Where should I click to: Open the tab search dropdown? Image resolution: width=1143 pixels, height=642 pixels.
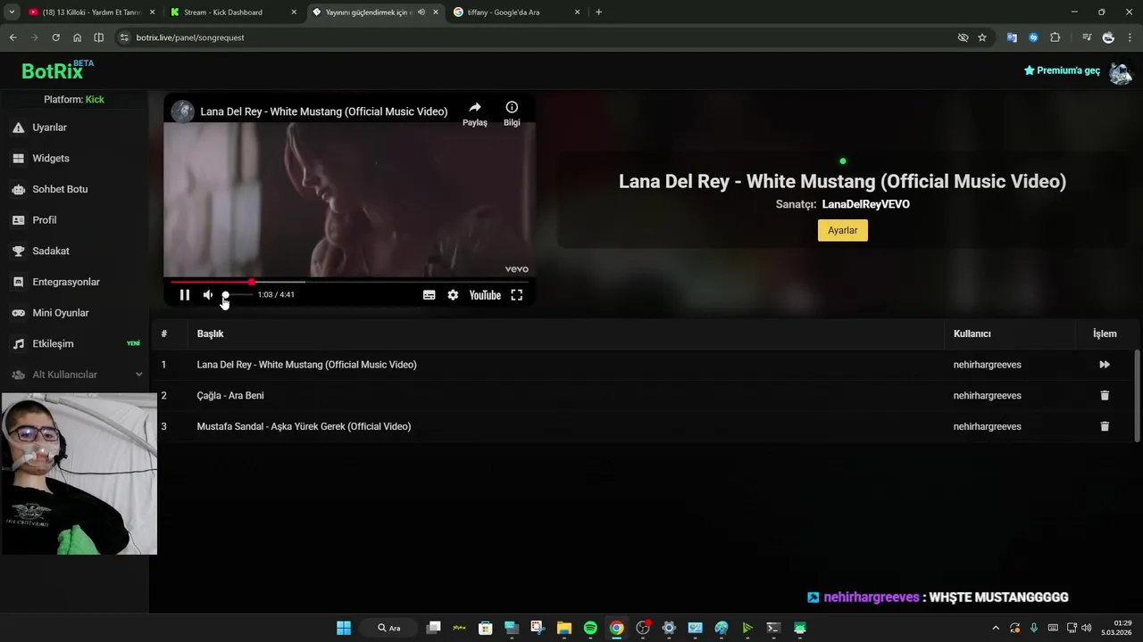pyautogui.click(x=11, y=12)
